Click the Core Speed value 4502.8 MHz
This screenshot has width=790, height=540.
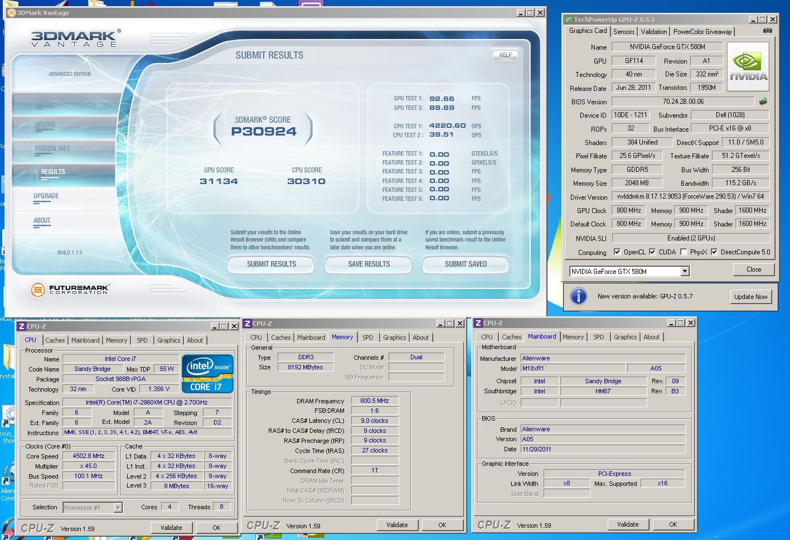[x=89, y=456]
